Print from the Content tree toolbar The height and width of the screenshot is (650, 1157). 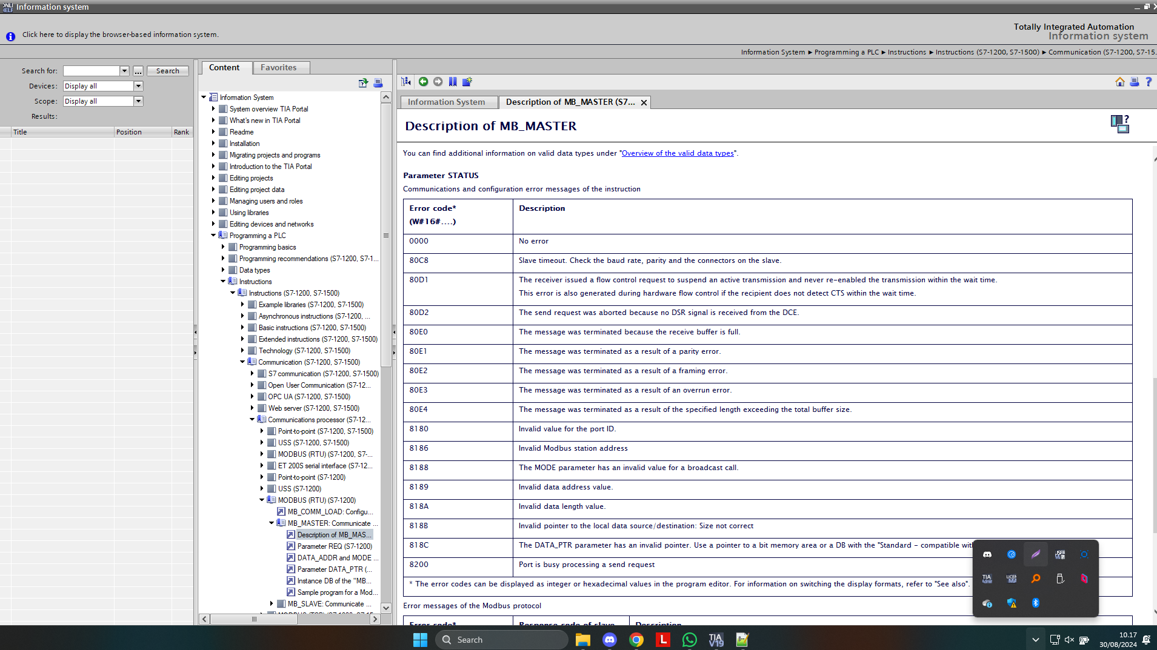[x=378, y=83]
